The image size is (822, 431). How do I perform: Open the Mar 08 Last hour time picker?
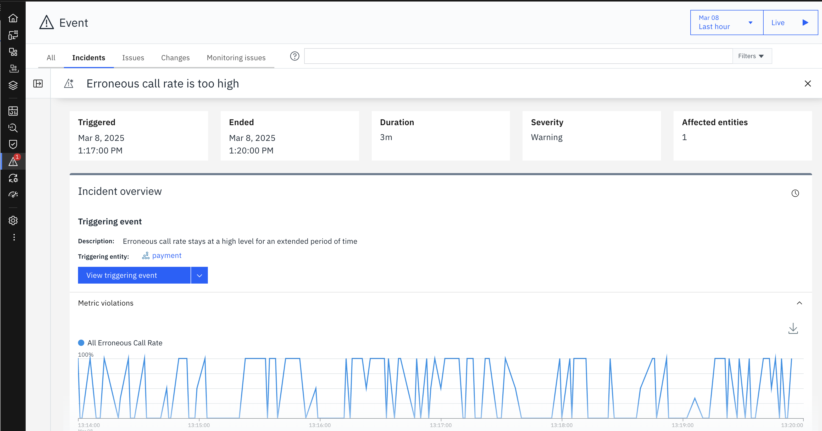coord(727,23)
